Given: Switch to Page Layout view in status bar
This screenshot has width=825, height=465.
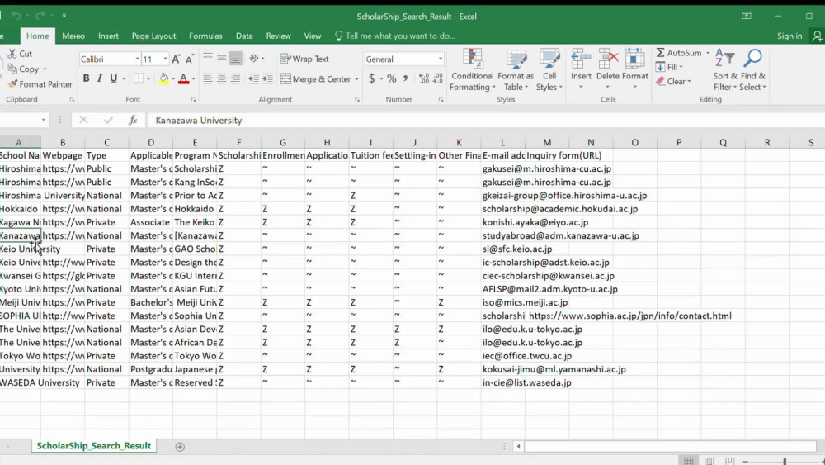Looking at the screenshot, I should pos(709,461).
